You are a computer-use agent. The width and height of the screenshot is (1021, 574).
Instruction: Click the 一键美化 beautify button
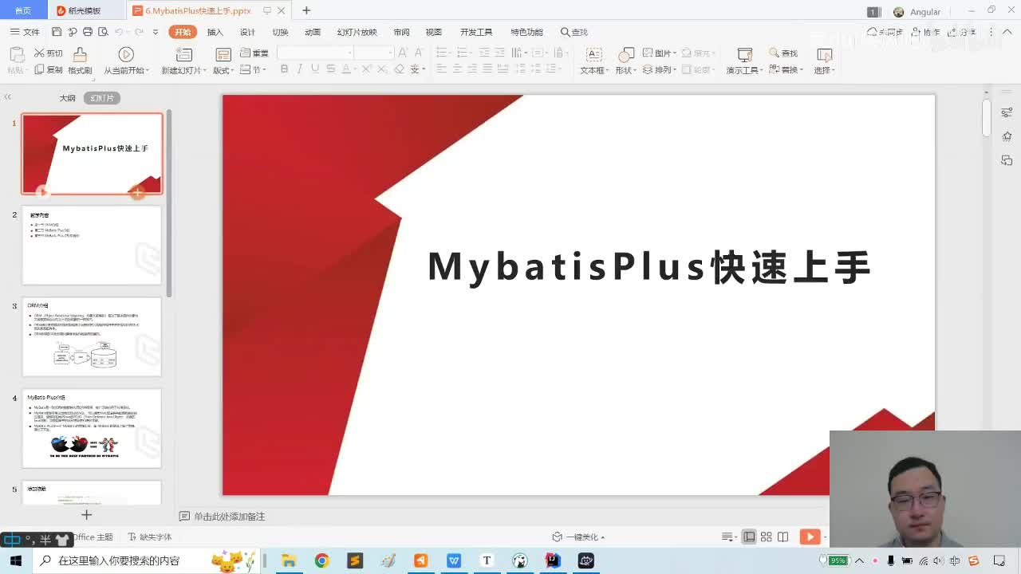click(578, 537)
